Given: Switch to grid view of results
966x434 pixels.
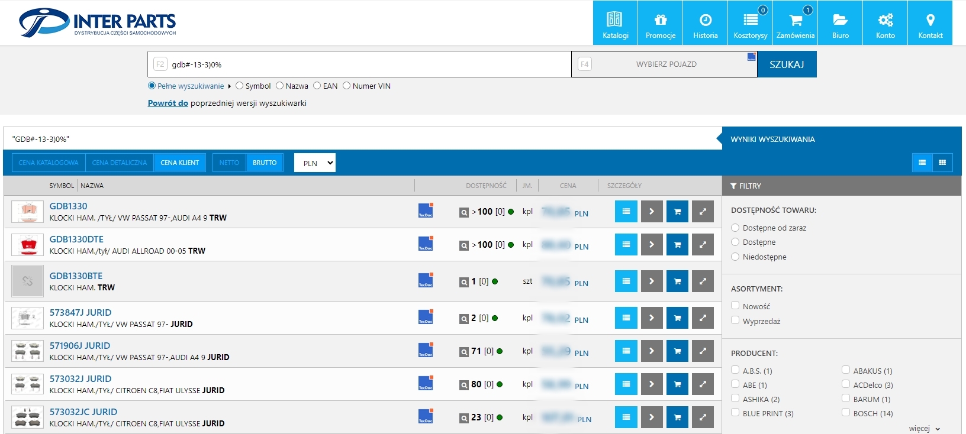Looking at the screenshot, I should pos(942,163).
